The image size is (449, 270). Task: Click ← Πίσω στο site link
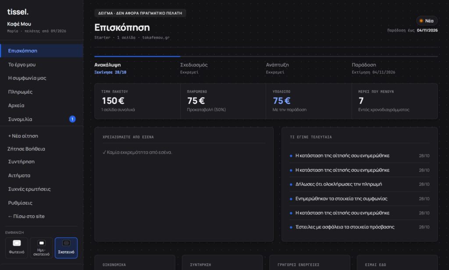tap(42, 216)
